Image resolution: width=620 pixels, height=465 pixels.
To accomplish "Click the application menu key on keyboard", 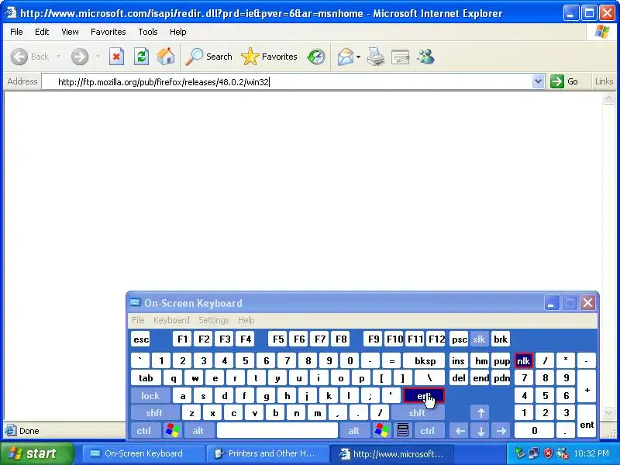I will pyautogui.click(x=403, y=430).
